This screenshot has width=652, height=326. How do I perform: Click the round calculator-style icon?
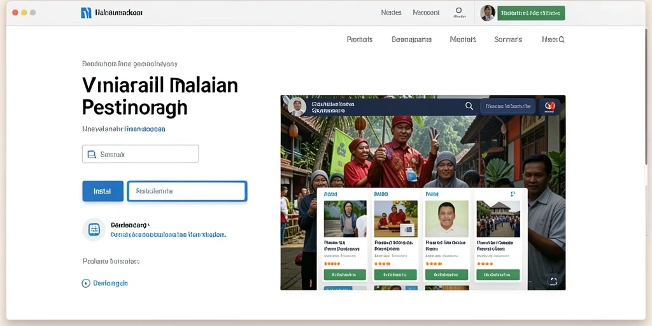[94, 229]
